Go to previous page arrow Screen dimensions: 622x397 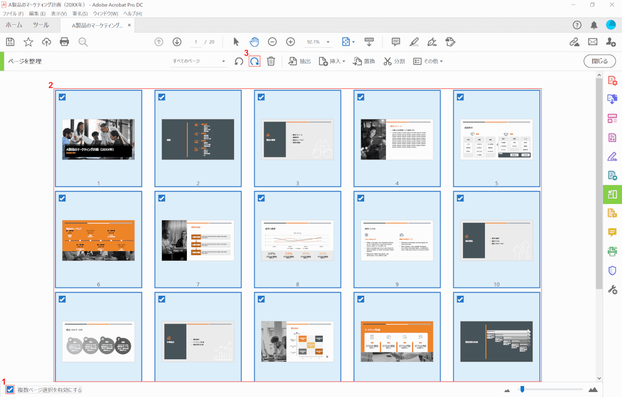[159, 42]
